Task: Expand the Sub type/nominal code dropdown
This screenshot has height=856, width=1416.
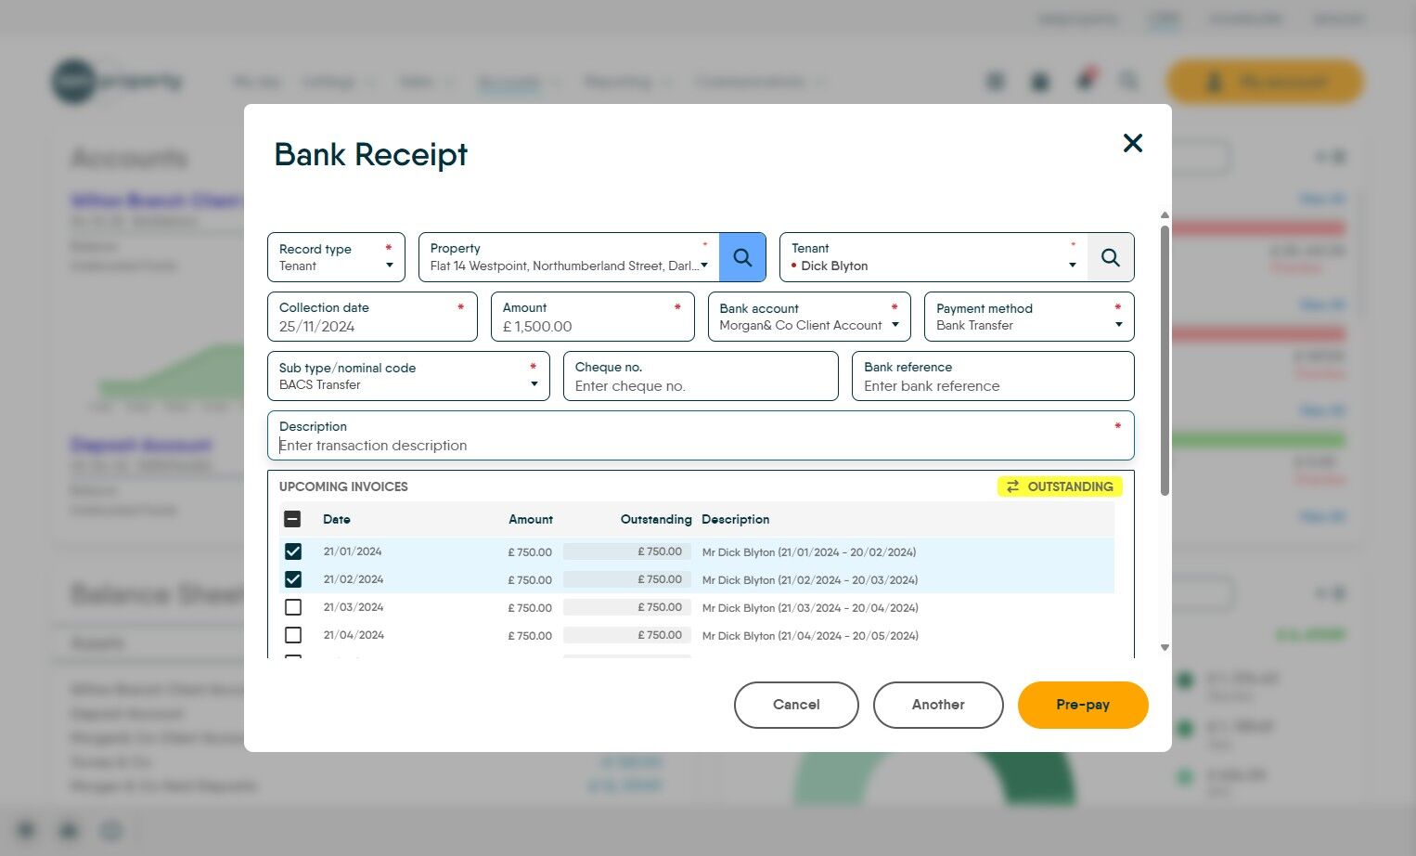Action: 408,376
